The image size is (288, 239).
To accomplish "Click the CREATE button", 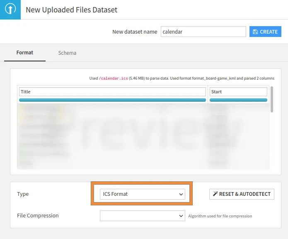I will tap(265, 32).
